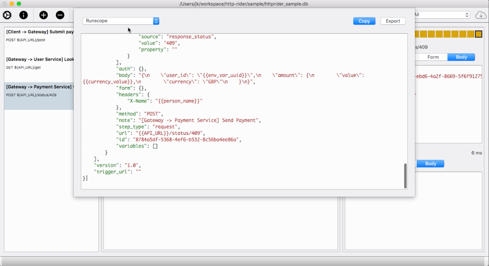Switch to the Form tab

click(x=433, y=57)
